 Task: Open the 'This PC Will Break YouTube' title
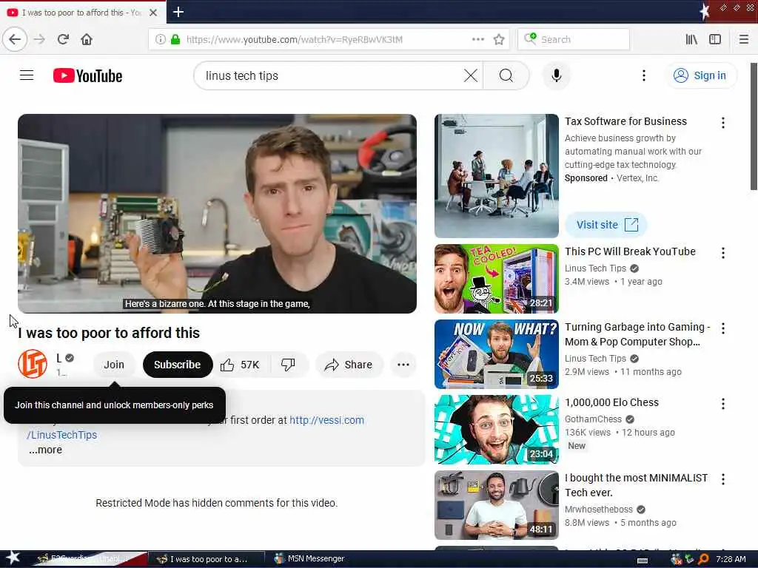pyautogui.click(x=631, y=251)
